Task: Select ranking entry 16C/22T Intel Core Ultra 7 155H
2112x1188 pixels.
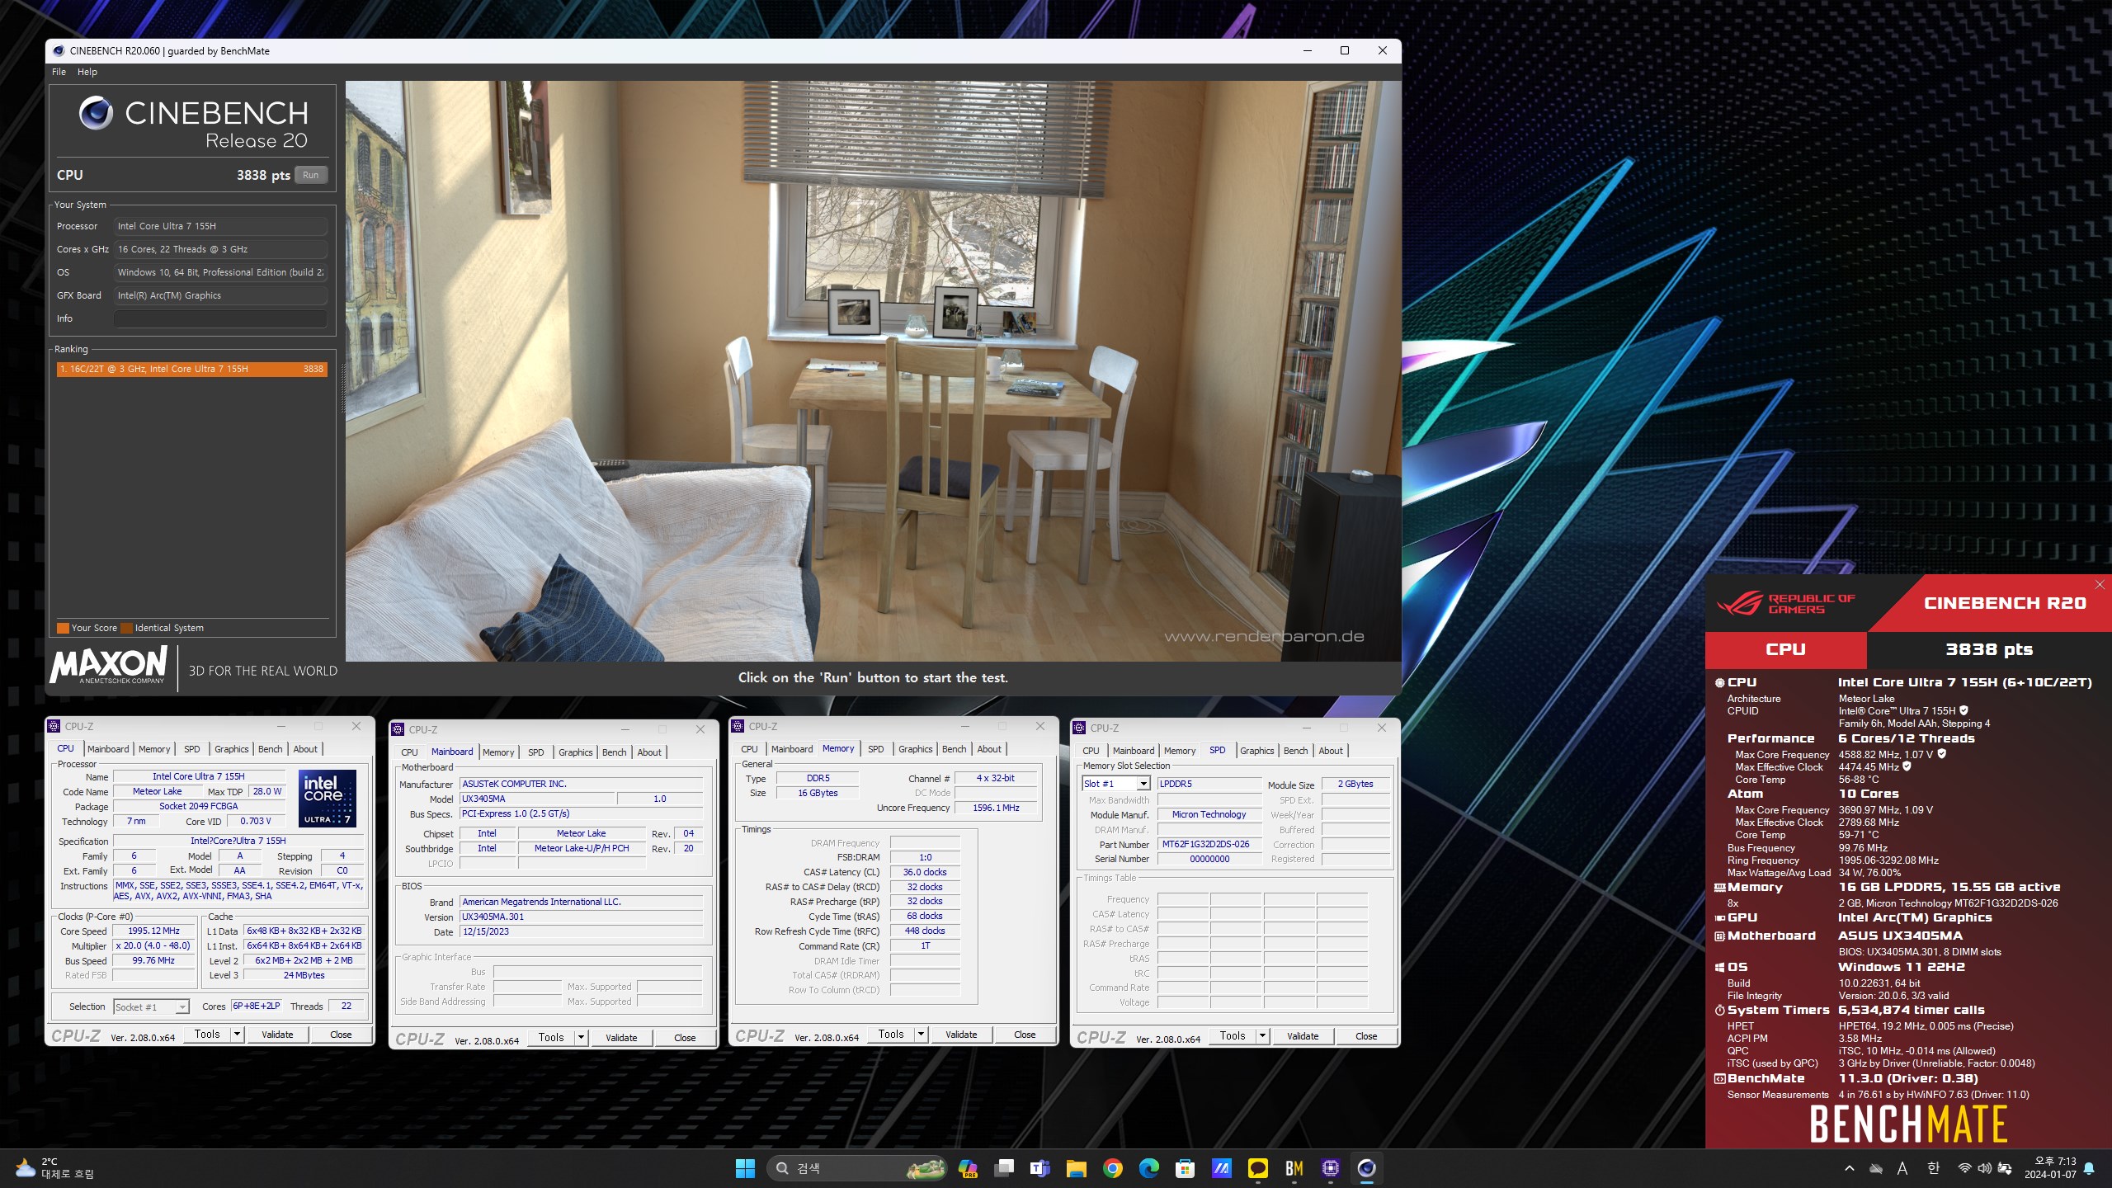Action: click(x=191, y=369)
